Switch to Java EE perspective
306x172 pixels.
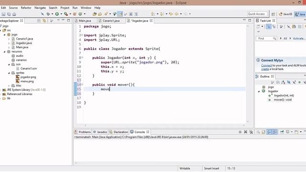point(285,14)
